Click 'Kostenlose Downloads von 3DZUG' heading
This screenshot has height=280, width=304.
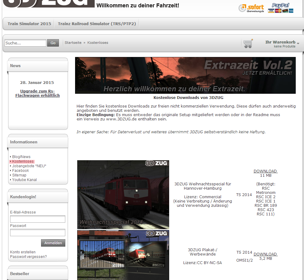(x=188, y=98)
